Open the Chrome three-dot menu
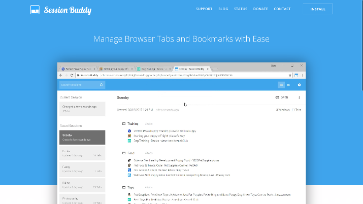The width and height of the screenshot is (363, 204). pyautogui.click(x=303, y=75)
